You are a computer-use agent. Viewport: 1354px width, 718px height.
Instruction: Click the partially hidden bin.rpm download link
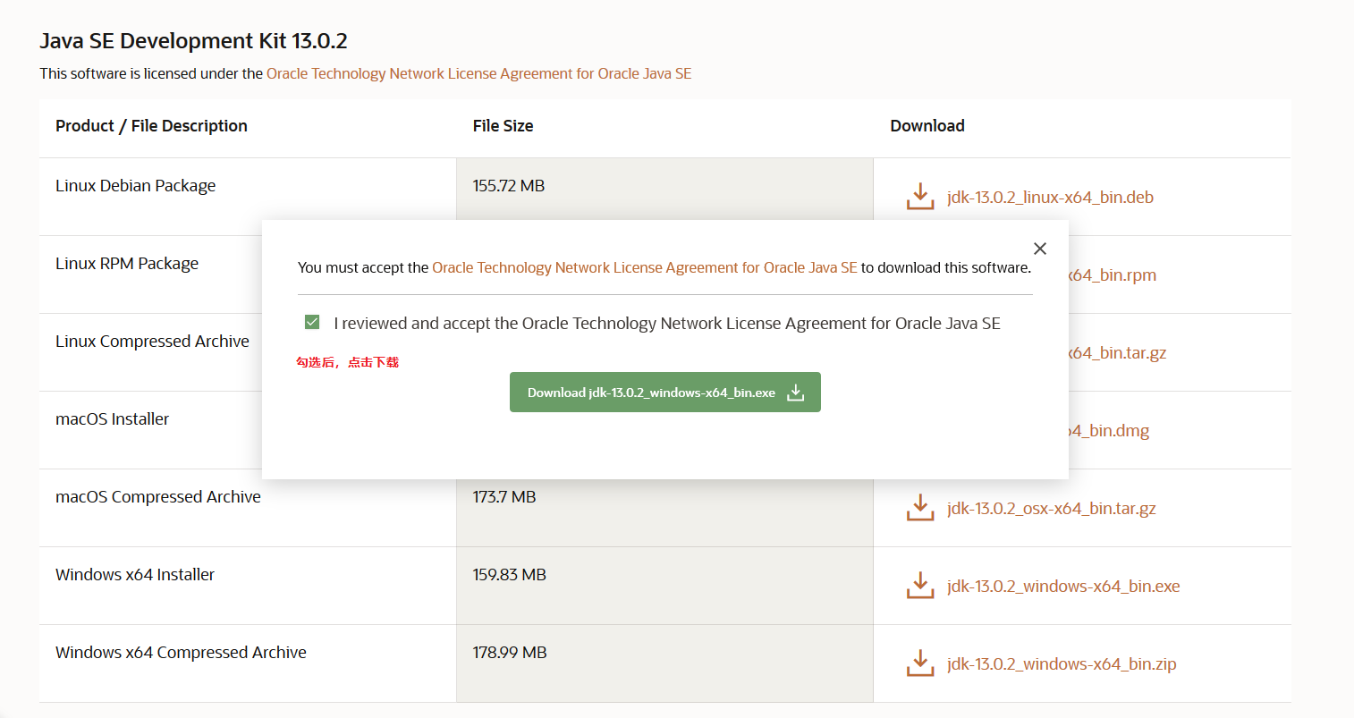pyautogui.click(x=1113, y=275)
